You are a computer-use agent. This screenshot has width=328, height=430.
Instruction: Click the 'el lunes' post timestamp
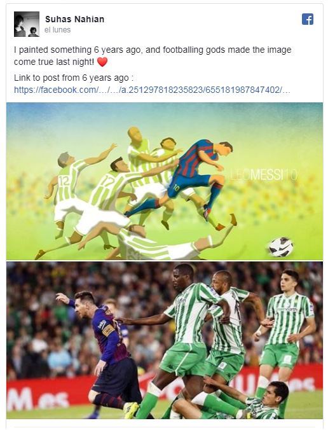click(x=58, y=30)
